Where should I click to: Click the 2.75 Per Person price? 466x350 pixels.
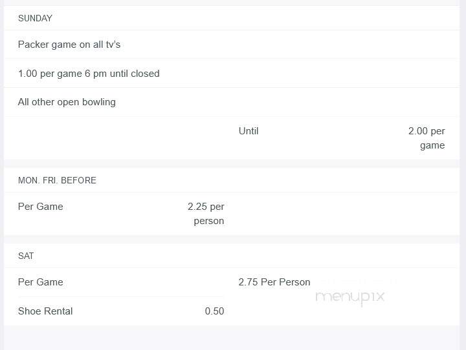pos(274,282)
